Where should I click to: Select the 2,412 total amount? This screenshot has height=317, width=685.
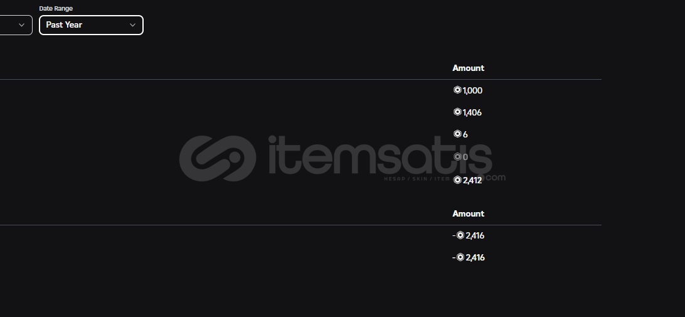(x=472, y=180)
